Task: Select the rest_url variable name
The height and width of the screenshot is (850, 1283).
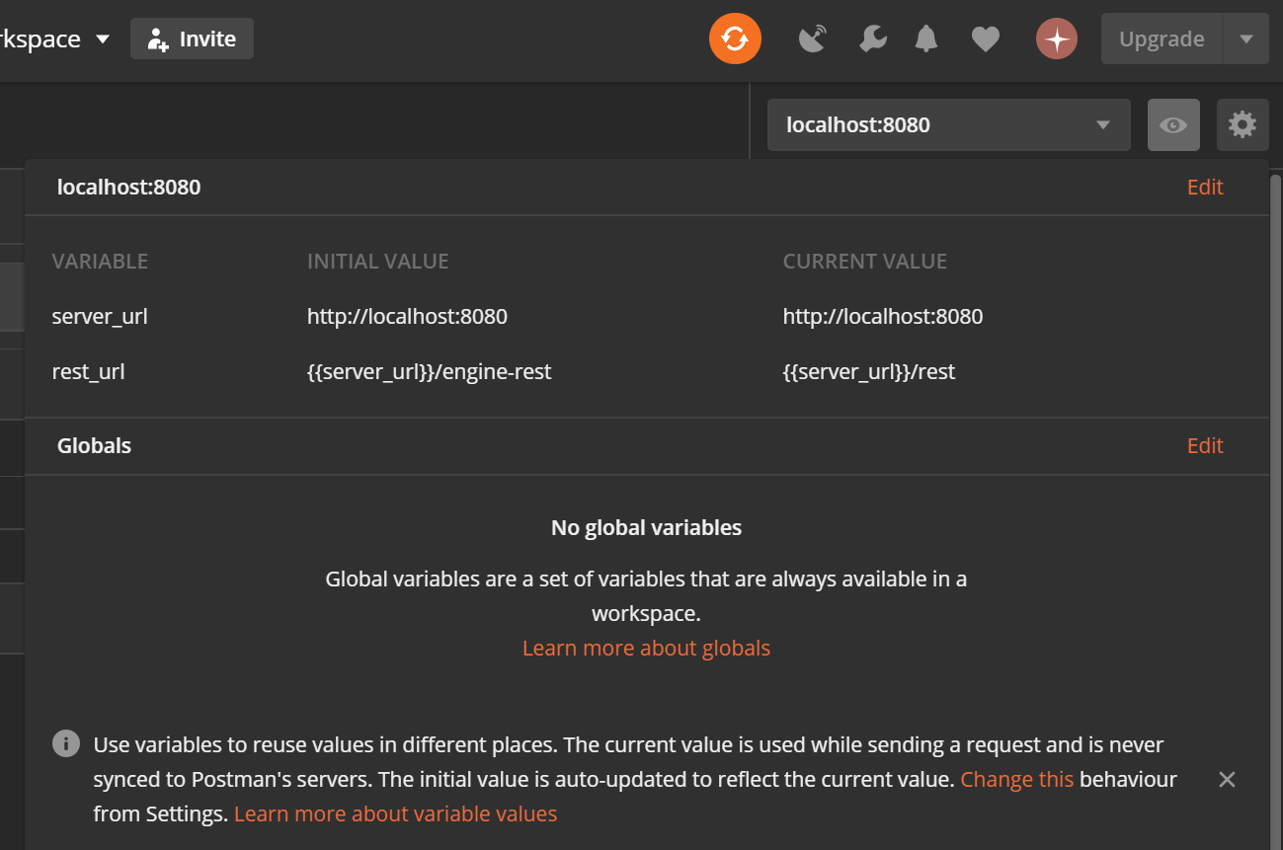Action: (x=88, y=372)
